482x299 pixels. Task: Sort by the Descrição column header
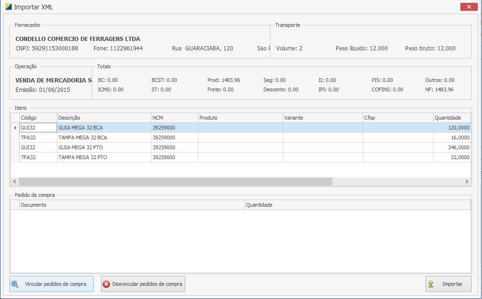click(x=103, y=118)
